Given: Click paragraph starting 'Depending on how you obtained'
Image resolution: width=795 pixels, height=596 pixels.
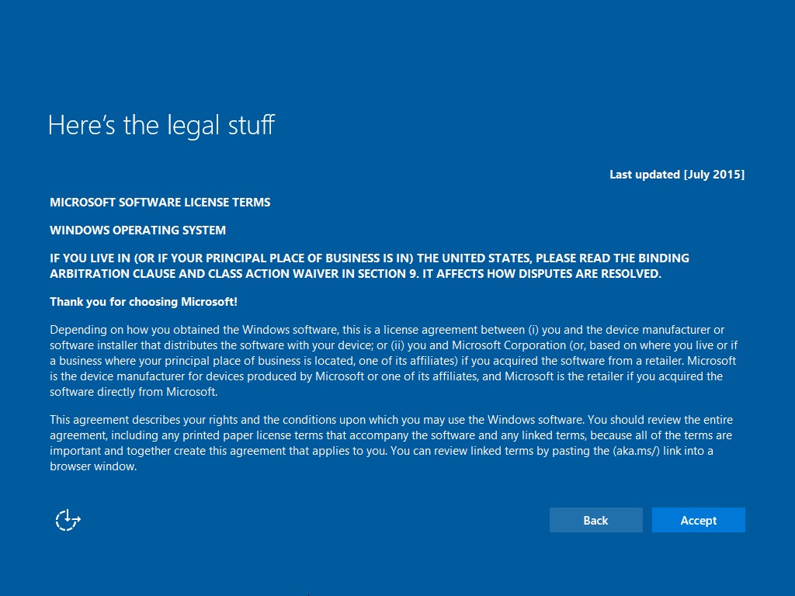Looking at the screenshot, I should (x=394, y=360).
